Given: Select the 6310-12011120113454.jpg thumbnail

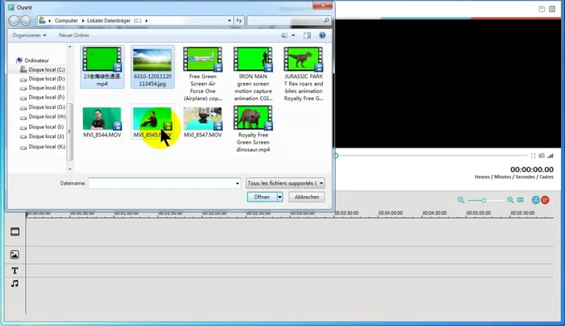Looking at the screenshot, I should 153,67.
